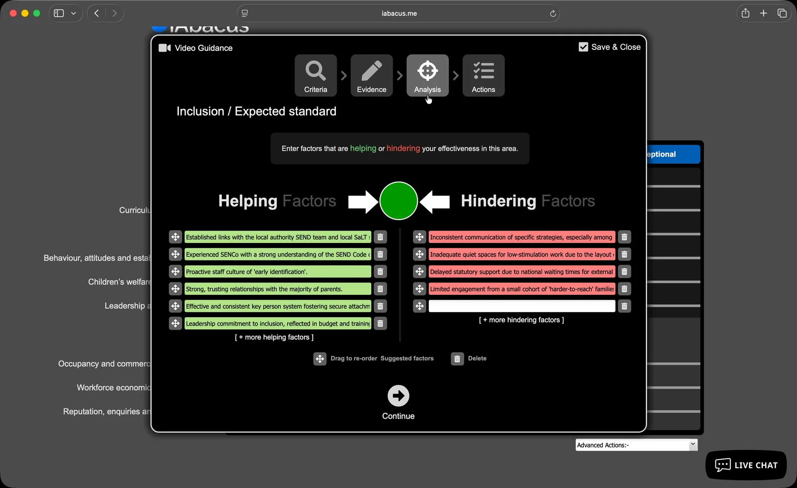Open the Live Chat widget

pyautogui.click(x=746, y=465)
